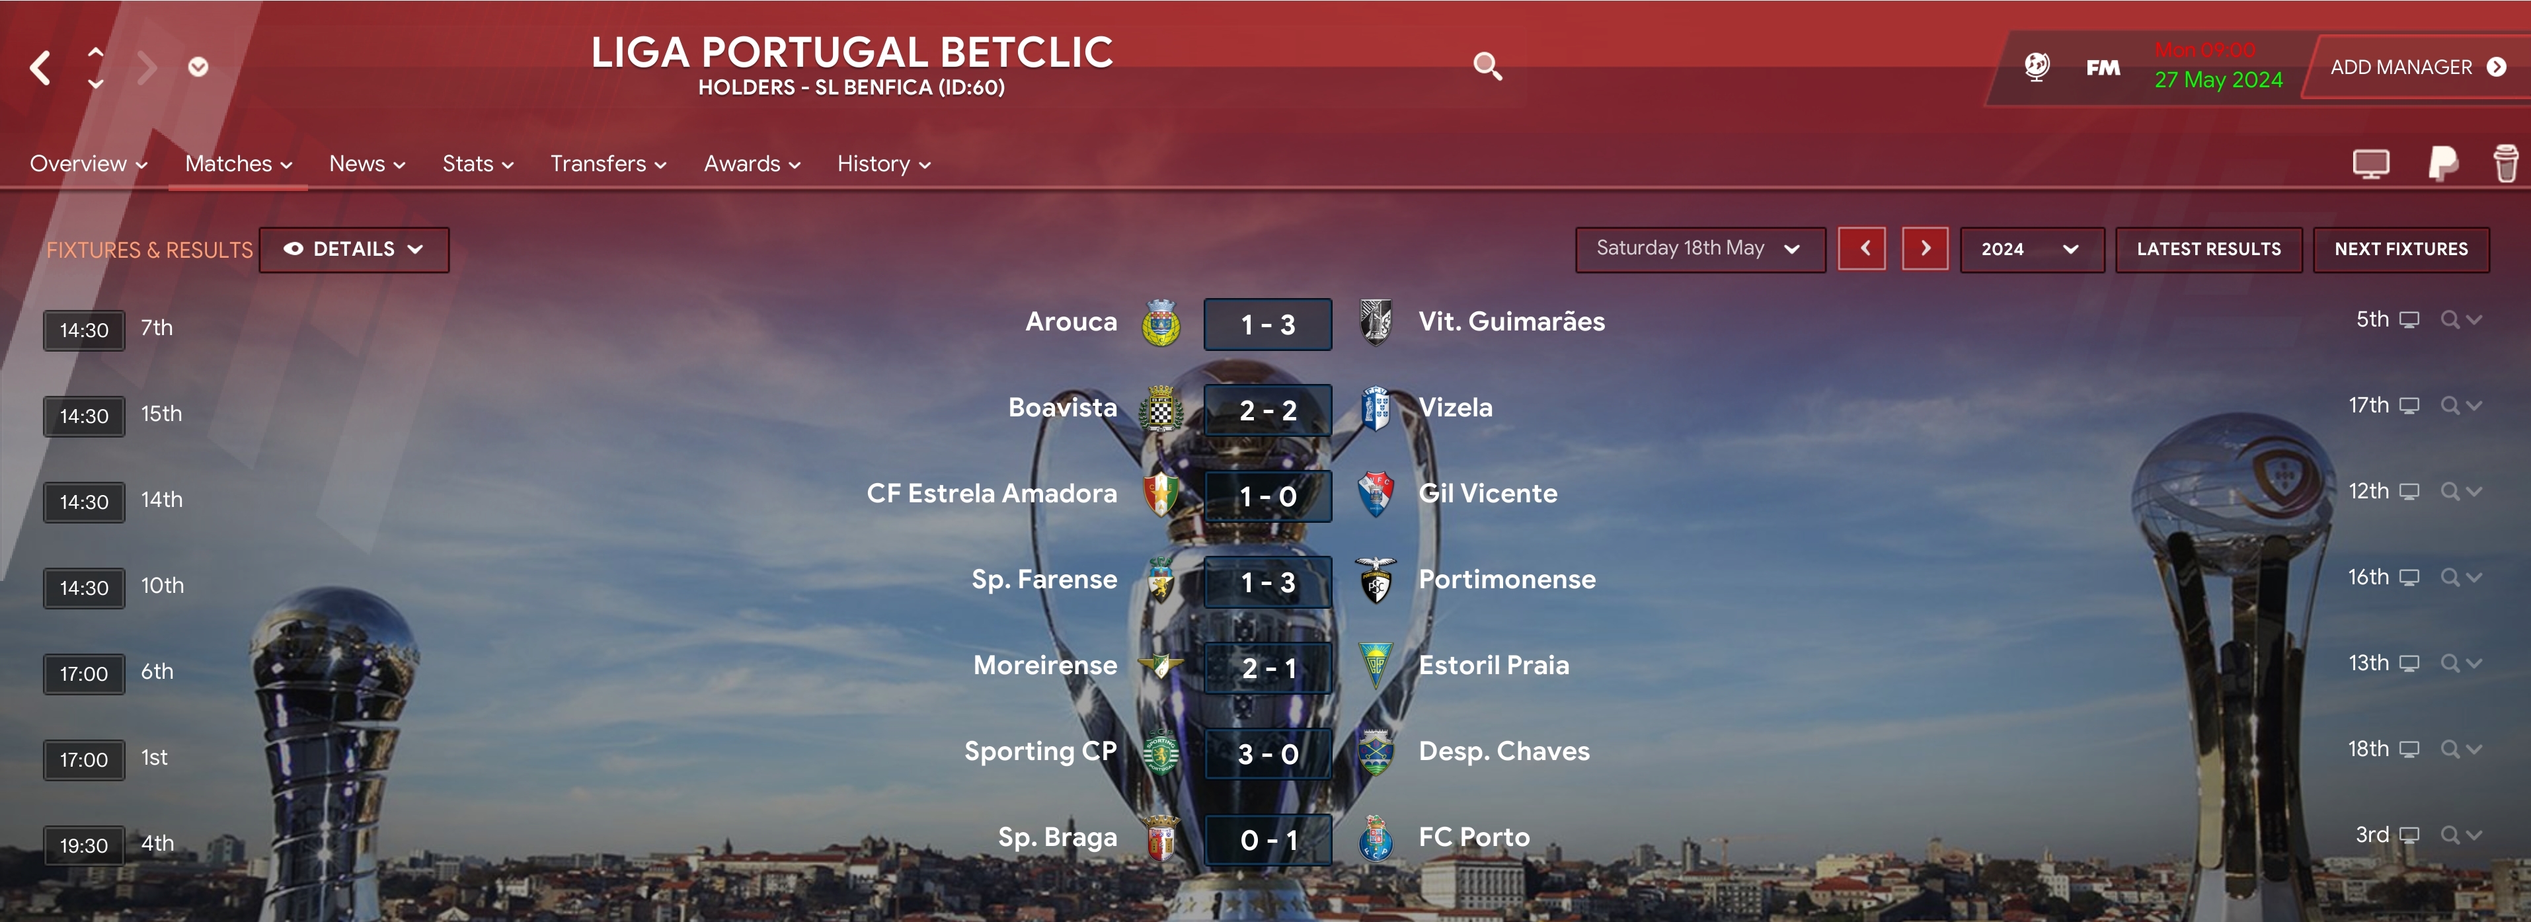This screenshot has height=922, width=2531.
Task: Open the Matches tab menu
Action: click(239, 164)
